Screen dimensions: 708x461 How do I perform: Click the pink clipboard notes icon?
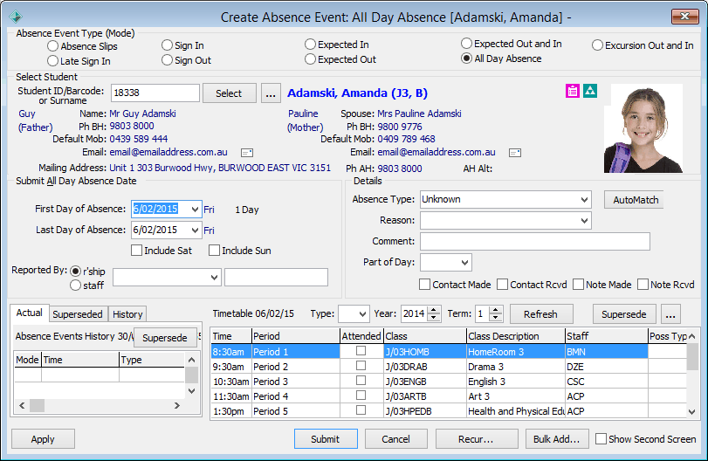pos(573,91)
